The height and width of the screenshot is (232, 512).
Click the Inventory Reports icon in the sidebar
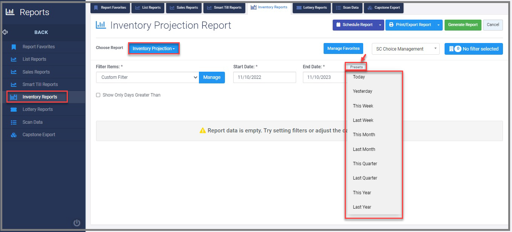pos(14,97)
